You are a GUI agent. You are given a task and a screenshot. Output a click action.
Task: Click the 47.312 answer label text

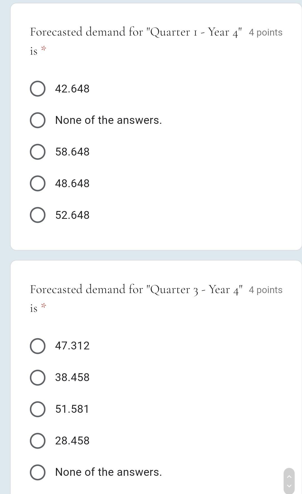72,345
